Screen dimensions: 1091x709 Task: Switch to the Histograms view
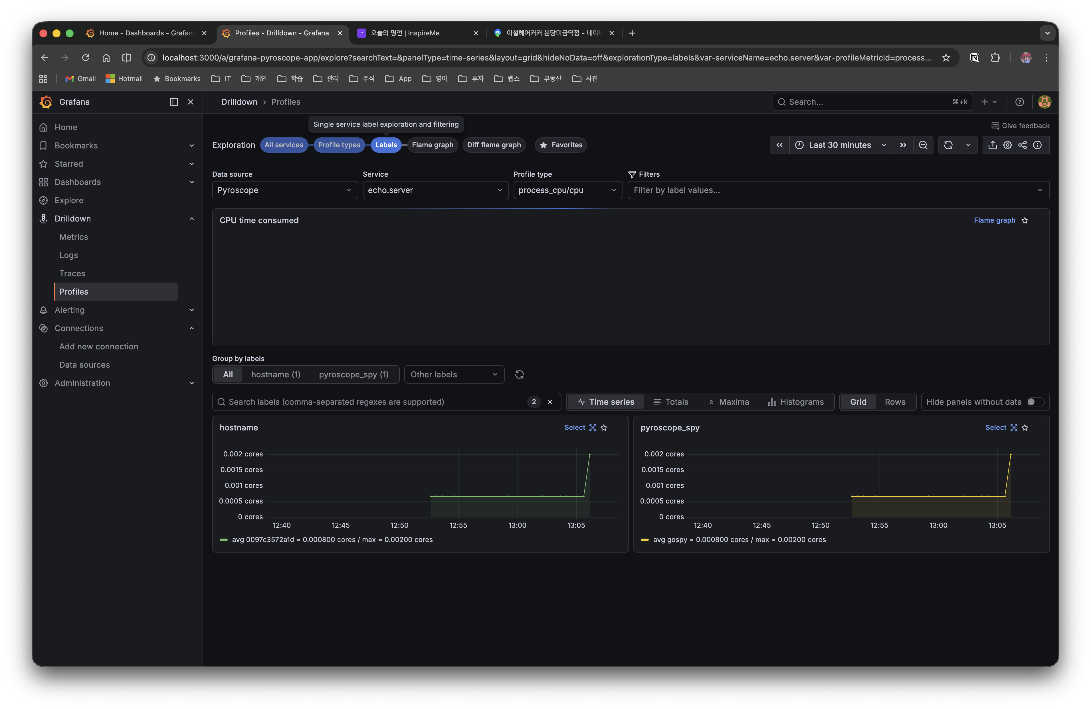tap(797, 402)
